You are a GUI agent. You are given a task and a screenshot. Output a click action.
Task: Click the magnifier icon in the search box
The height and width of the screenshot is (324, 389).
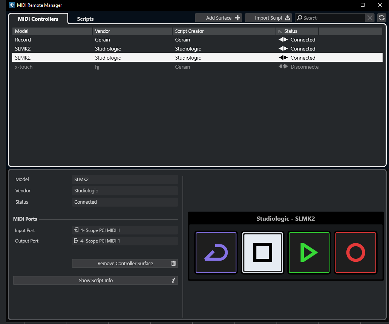[299, 18]
